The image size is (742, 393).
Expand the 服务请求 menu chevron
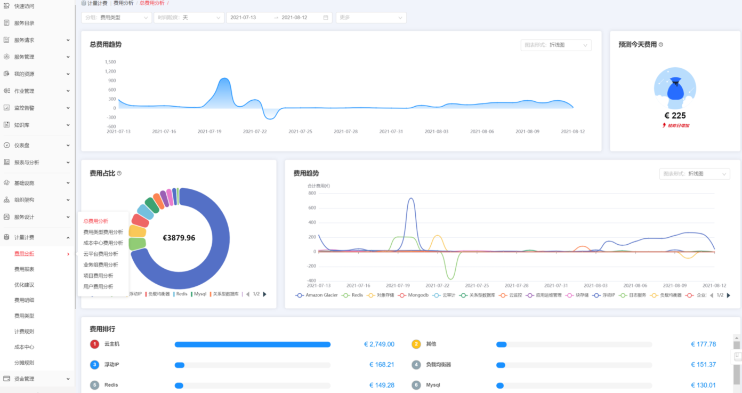tap(68, 40)
